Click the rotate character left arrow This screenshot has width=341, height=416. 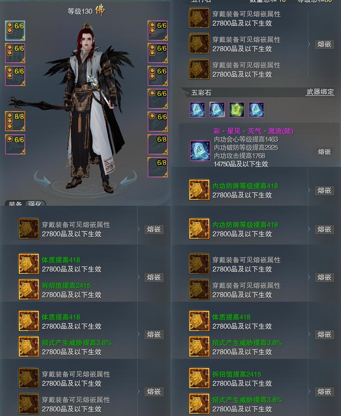coord(42,178)
